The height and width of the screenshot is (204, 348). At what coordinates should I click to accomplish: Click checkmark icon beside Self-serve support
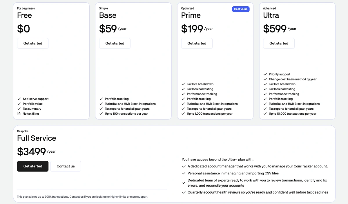pyautogui.click(x=19, y=99)
